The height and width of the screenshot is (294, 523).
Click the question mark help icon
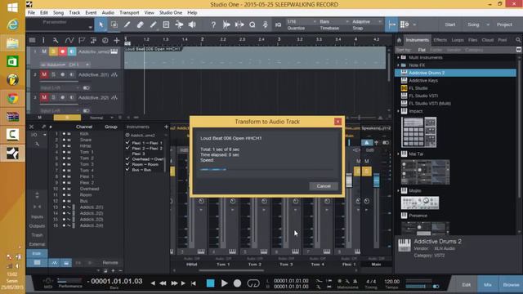coord(213,24)
